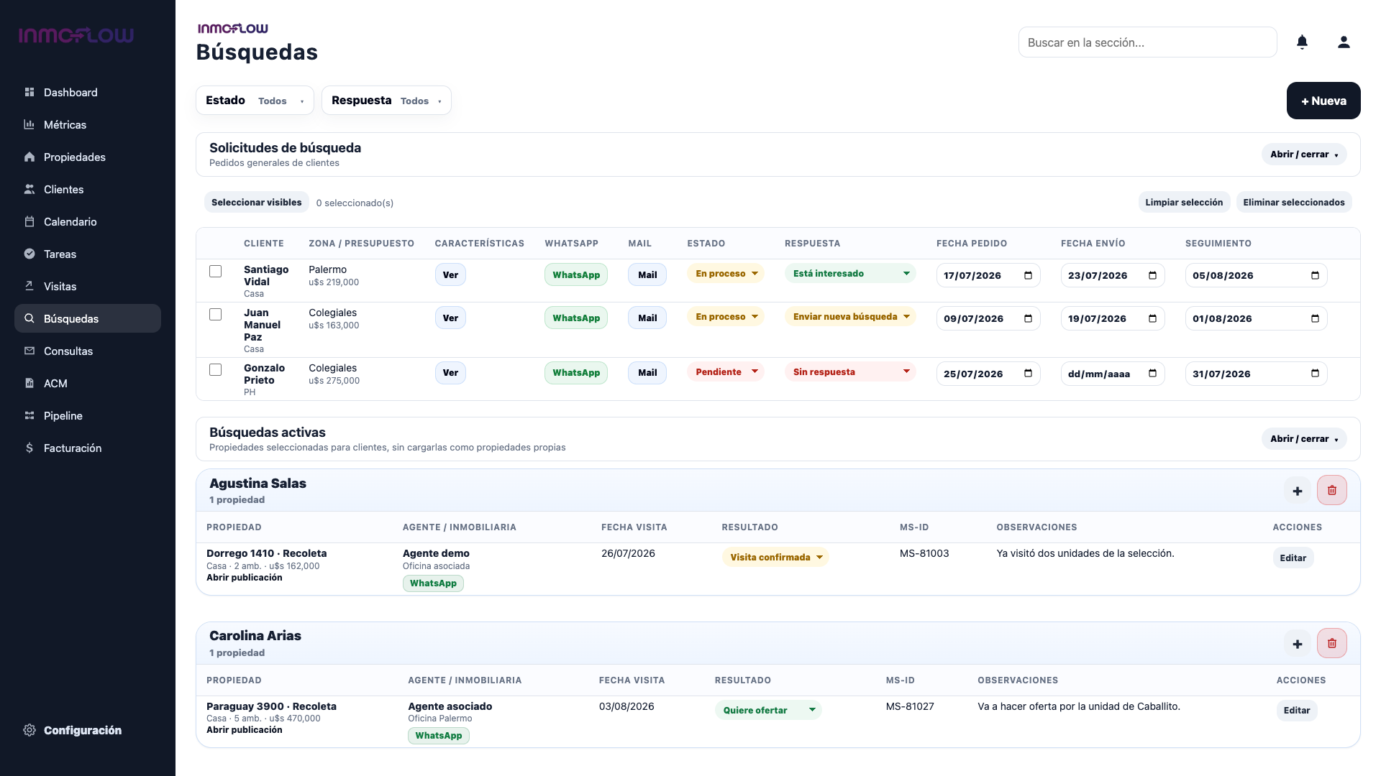Image resolution: width=1381 pixels, height=776 pixels.
Task: Delete Agustina Salas search with trash icon
Action: (1332, 490)
